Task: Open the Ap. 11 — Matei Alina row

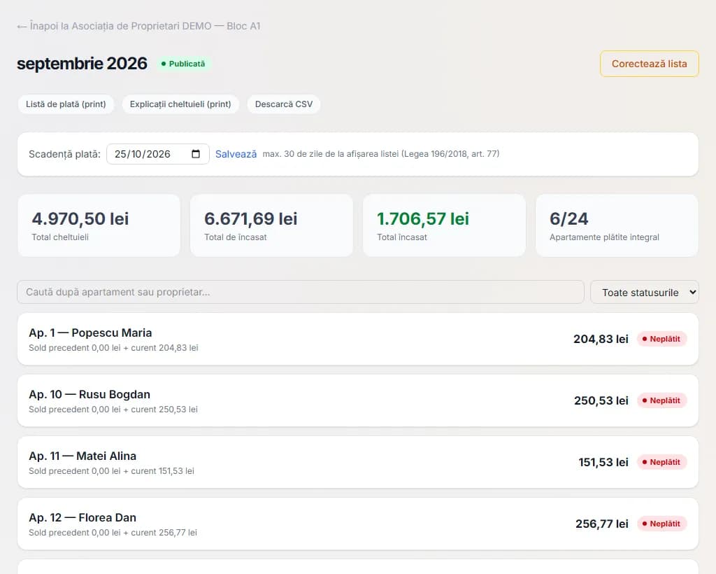Action: click(357, 463)
